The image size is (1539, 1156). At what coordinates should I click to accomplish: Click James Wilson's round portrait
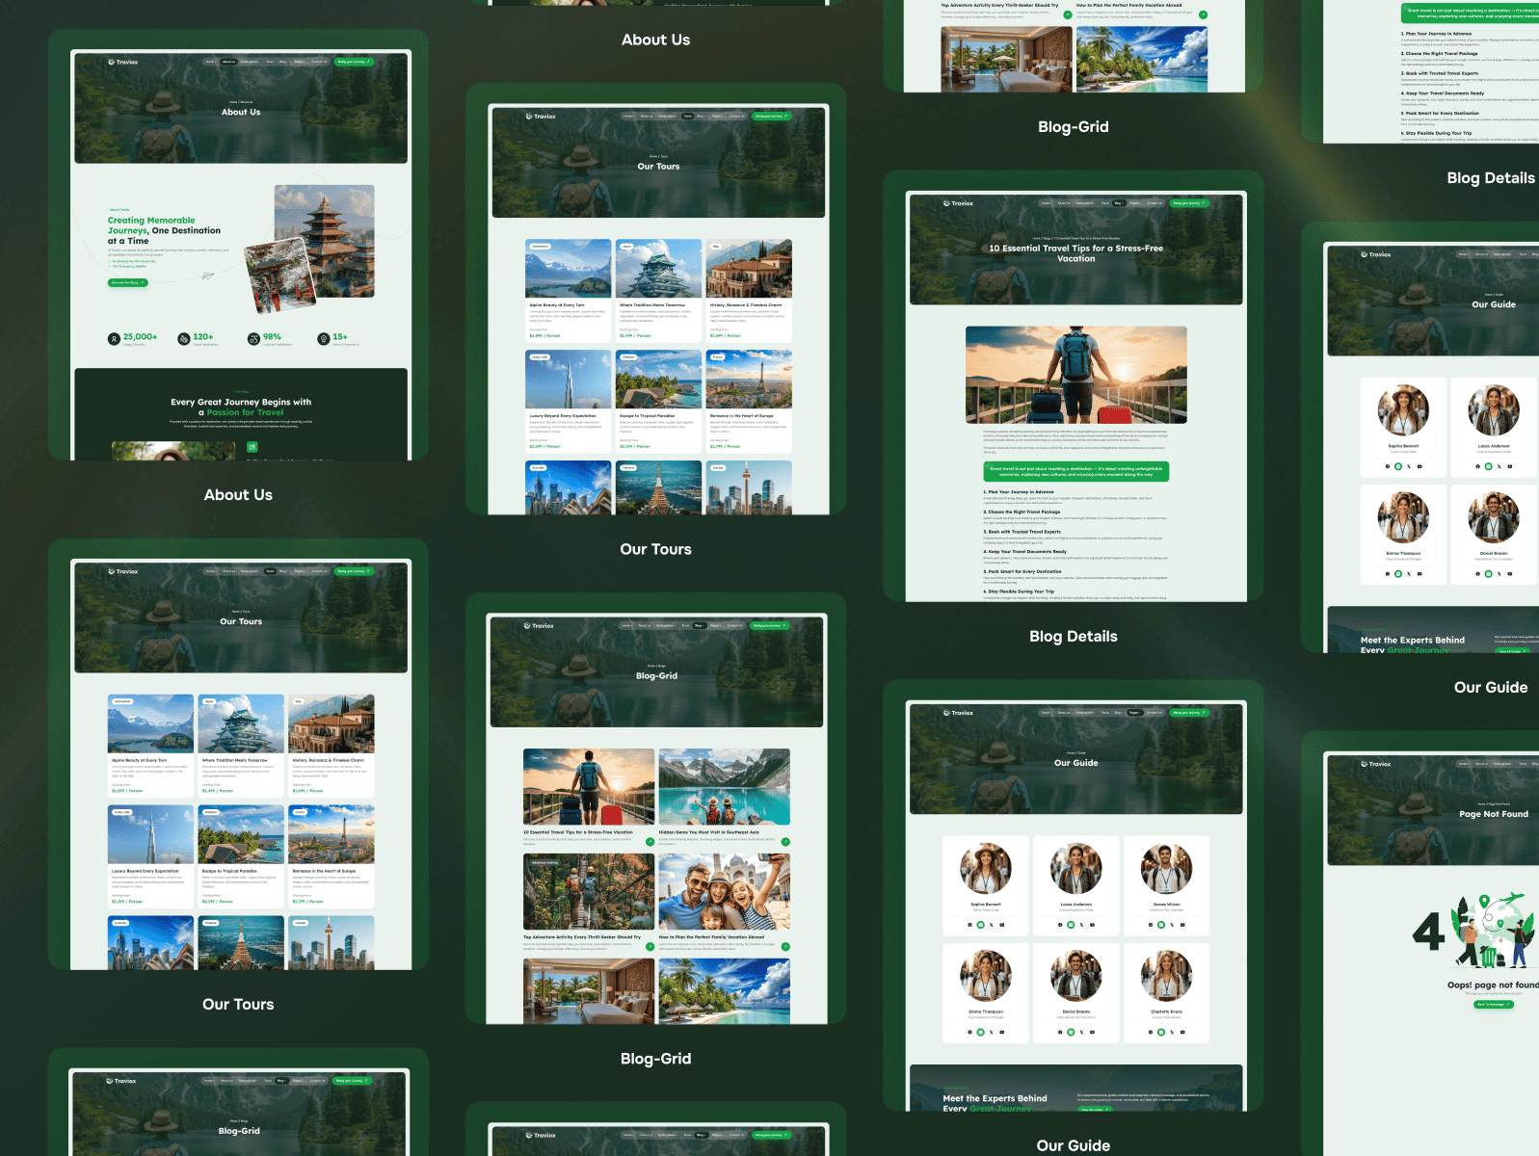click(1166, 868)
